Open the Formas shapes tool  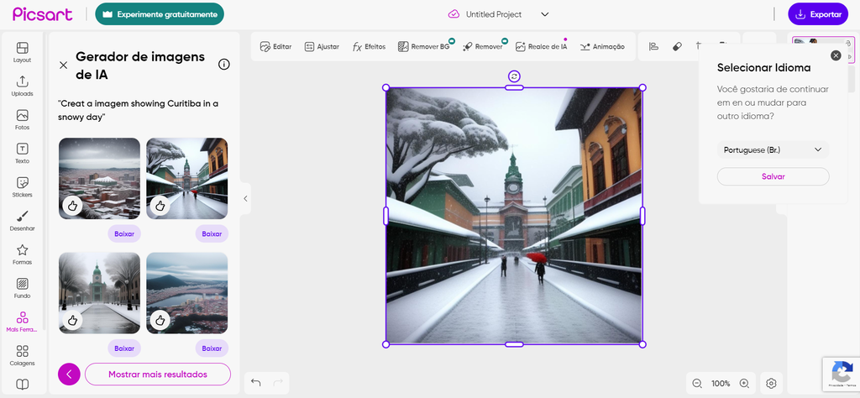click(22, 254)
